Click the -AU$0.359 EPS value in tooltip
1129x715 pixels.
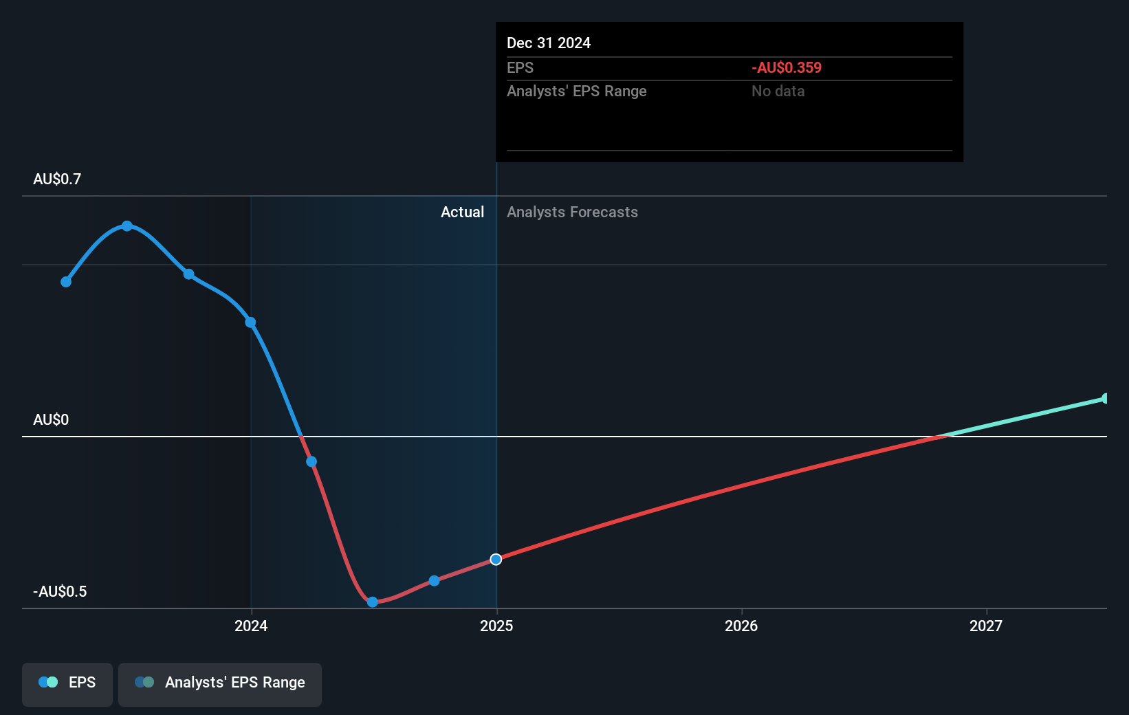[787, 68]
